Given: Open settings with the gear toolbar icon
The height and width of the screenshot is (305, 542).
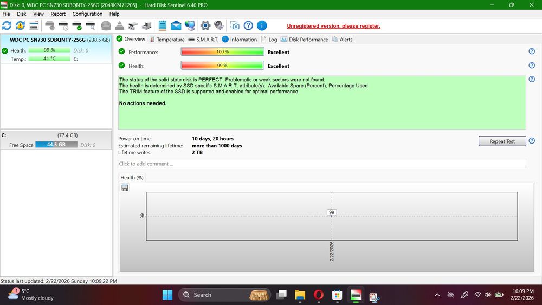Looking at the screenshot, I should [205, 25].
